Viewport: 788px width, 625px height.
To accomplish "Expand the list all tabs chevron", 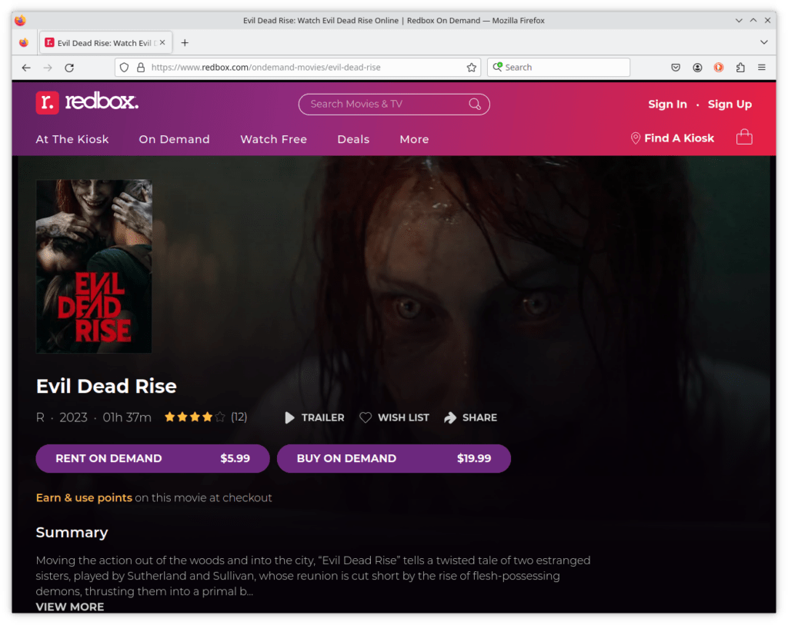I will coord(764,43).
